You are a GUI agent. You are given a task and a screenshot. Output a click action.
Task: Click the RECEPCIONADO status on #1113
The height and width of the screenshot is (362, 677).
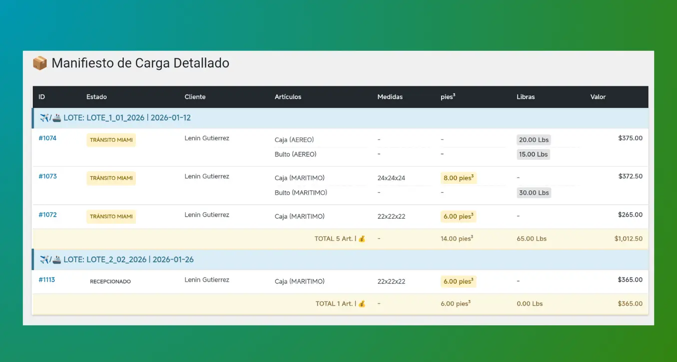point(110,282)
